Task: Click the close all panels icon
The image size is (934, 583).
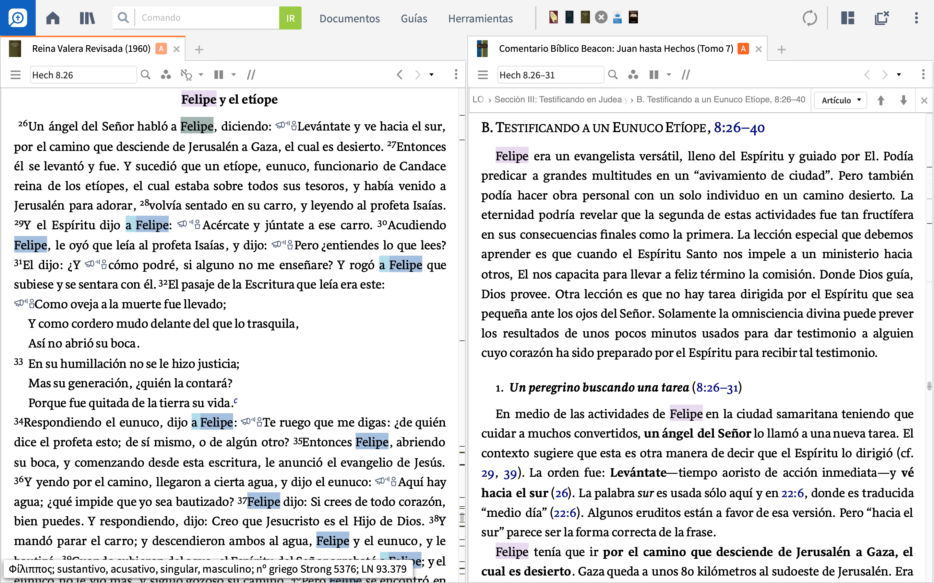Action: (x=882, y=18)
